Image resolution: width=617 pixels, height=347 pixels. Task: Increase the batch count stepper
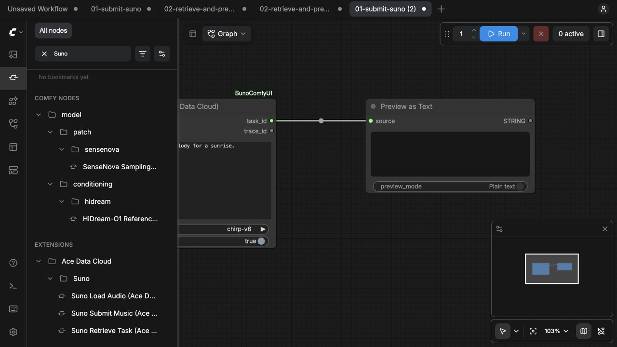click(474, 30)
